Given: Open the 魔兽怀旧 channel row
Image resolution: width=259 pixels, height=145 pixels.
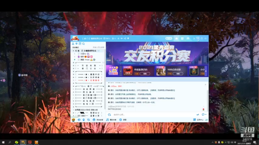Looking at the screenshot, I should point(88,74).
